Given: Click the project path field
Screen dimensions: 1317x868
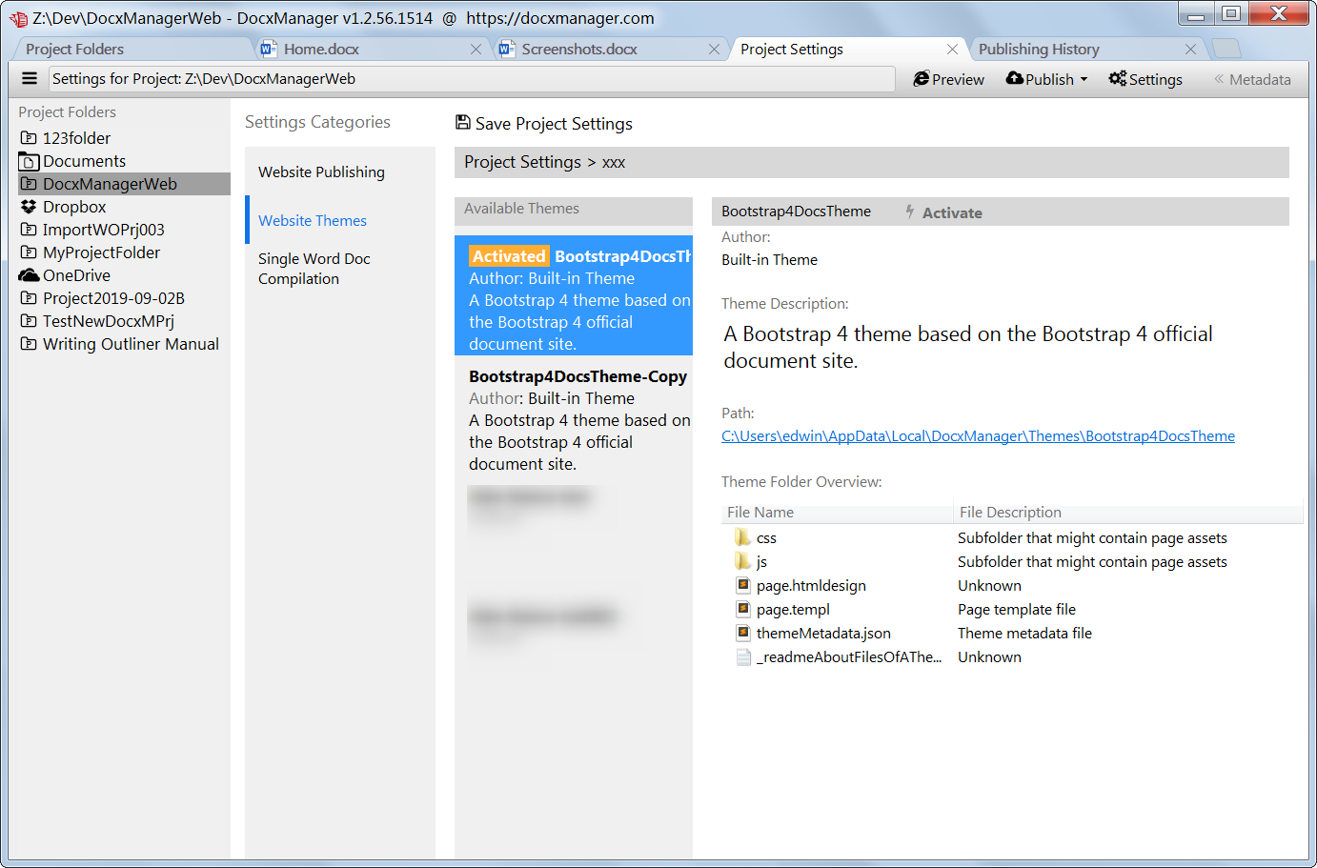Looking at the screenshot, I should click(472, 79).
